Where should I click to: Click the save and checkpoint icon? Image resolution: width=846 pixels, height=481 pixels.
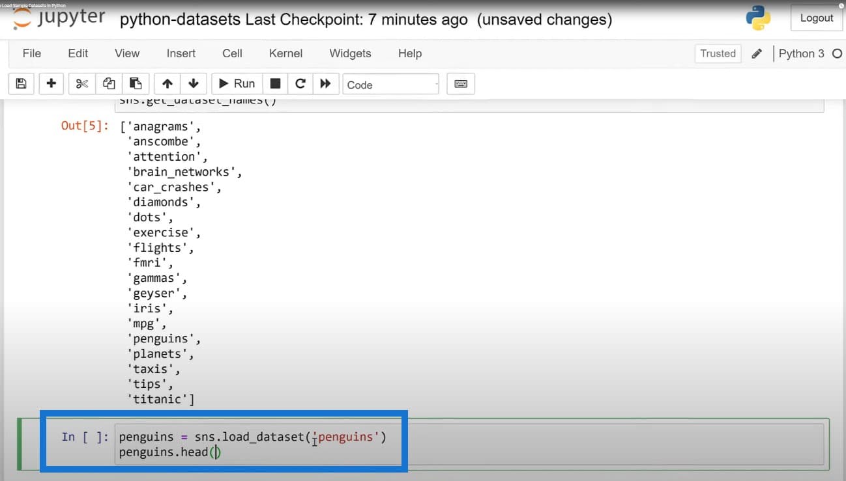(x=21, y=83)
